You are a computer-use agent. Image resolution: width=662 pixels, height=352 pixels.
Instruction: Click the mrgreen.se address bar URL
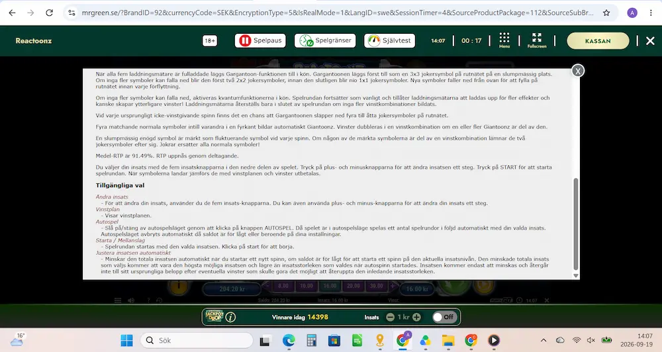pyautogui.click(x=338, y=13)
